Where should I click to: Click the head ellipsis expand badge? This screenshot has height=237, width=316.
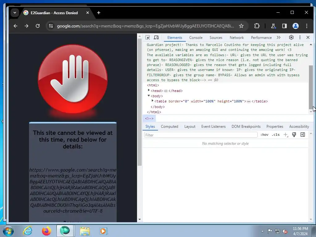166,91
